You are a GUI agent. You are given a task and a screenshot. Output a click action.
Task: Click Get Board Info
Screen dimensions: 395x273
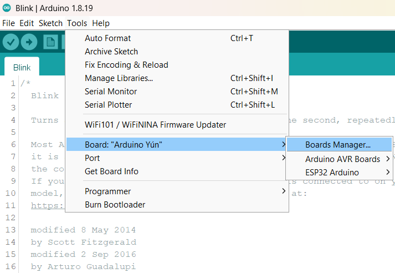(177, 171)
